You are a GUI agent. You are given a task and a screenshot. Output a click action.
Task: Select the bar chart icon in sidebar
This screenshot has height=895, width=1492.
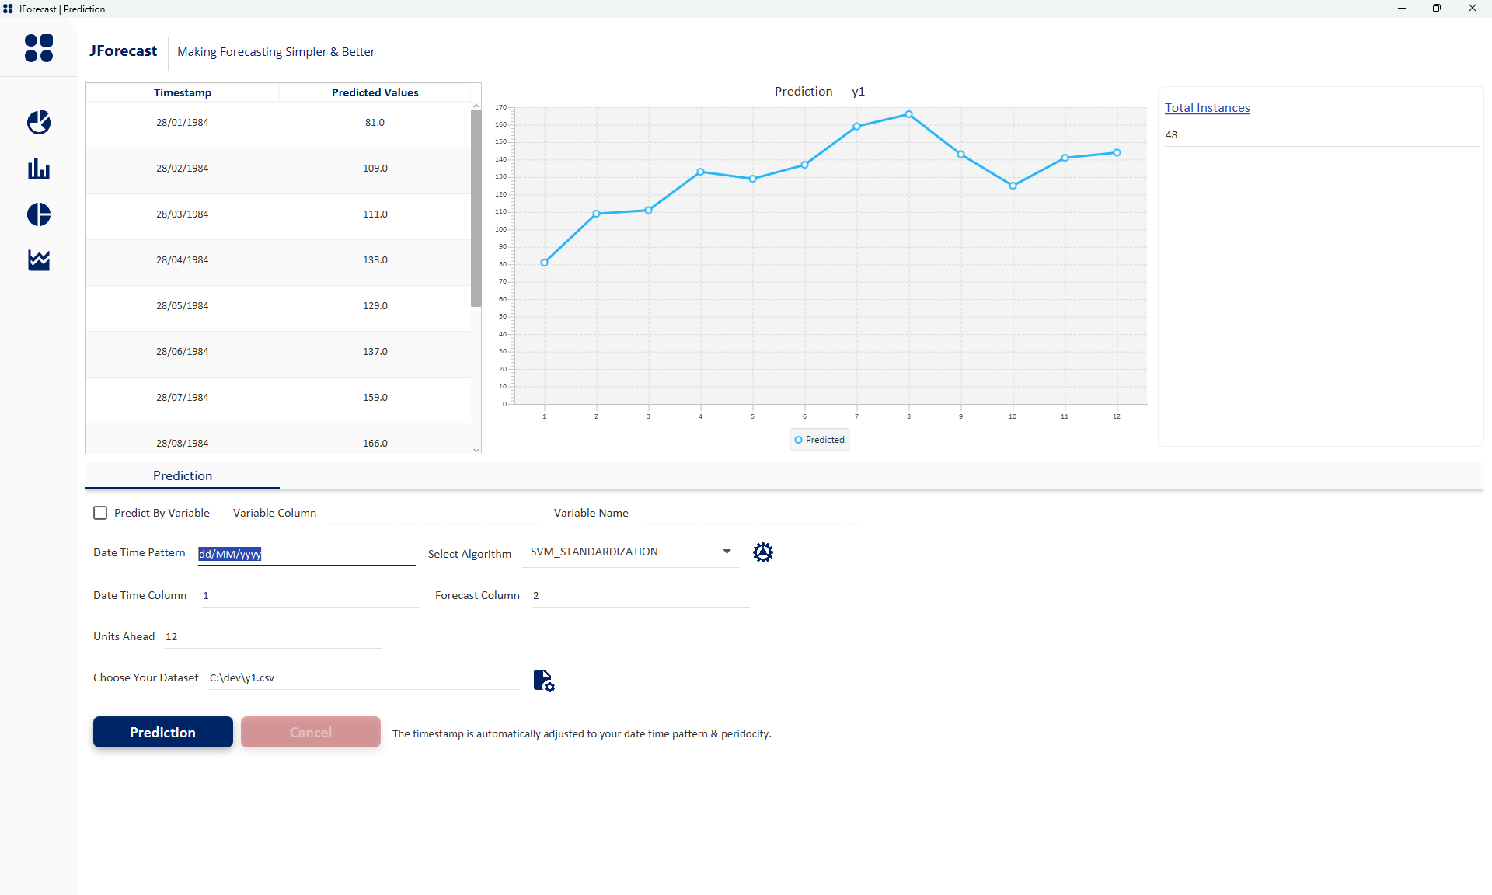pos(38,169)
